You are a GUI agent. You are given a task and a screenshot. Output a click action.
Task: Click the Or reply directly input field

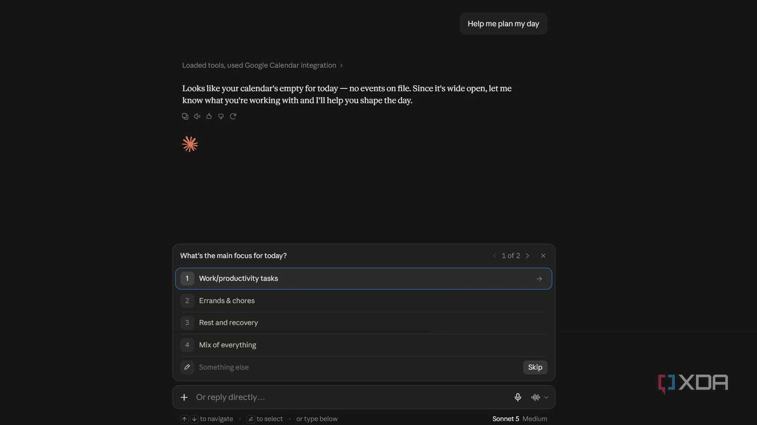click(x=351, y=397)
